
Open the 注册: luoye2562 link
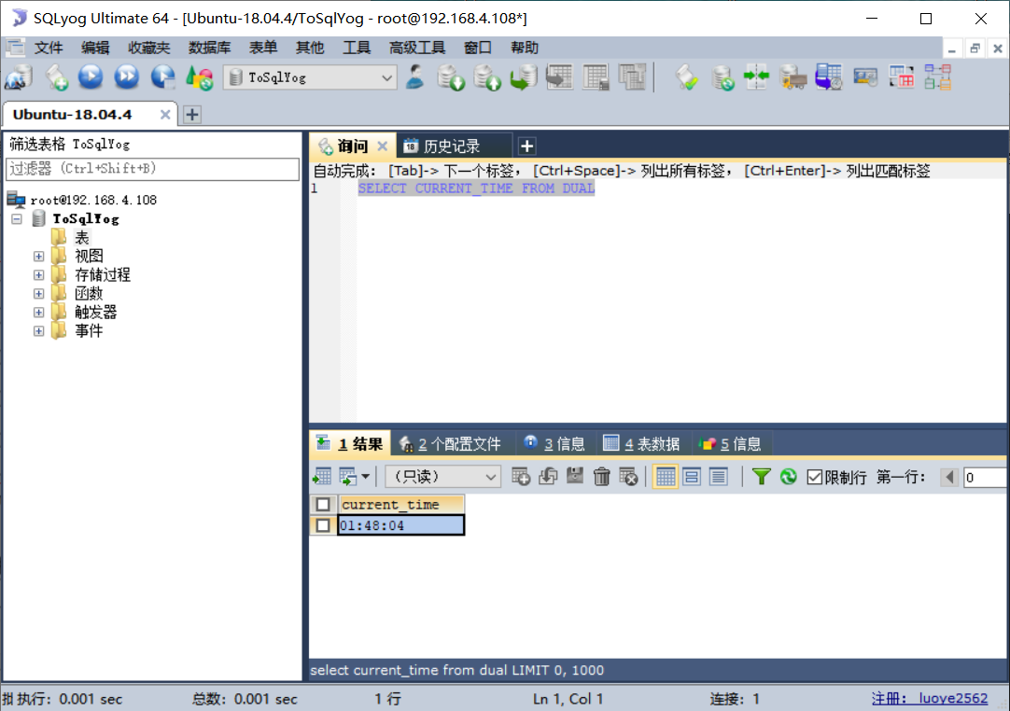[930, 699]
